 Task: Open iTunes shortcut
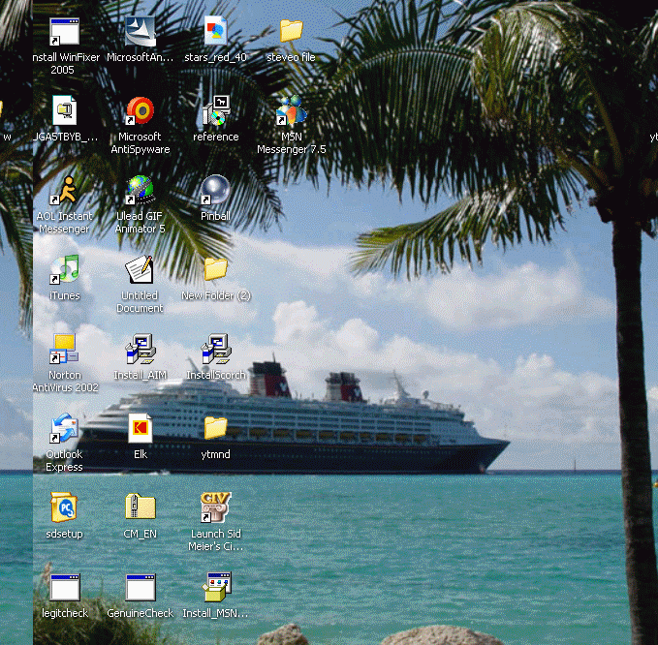[x=64, y=269]
